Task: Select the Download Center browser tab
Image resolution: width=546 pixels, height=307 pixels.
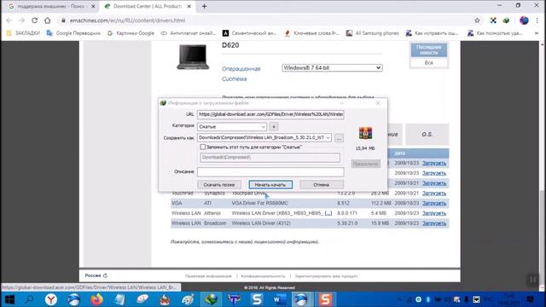Action: click(x=148, y=6)
